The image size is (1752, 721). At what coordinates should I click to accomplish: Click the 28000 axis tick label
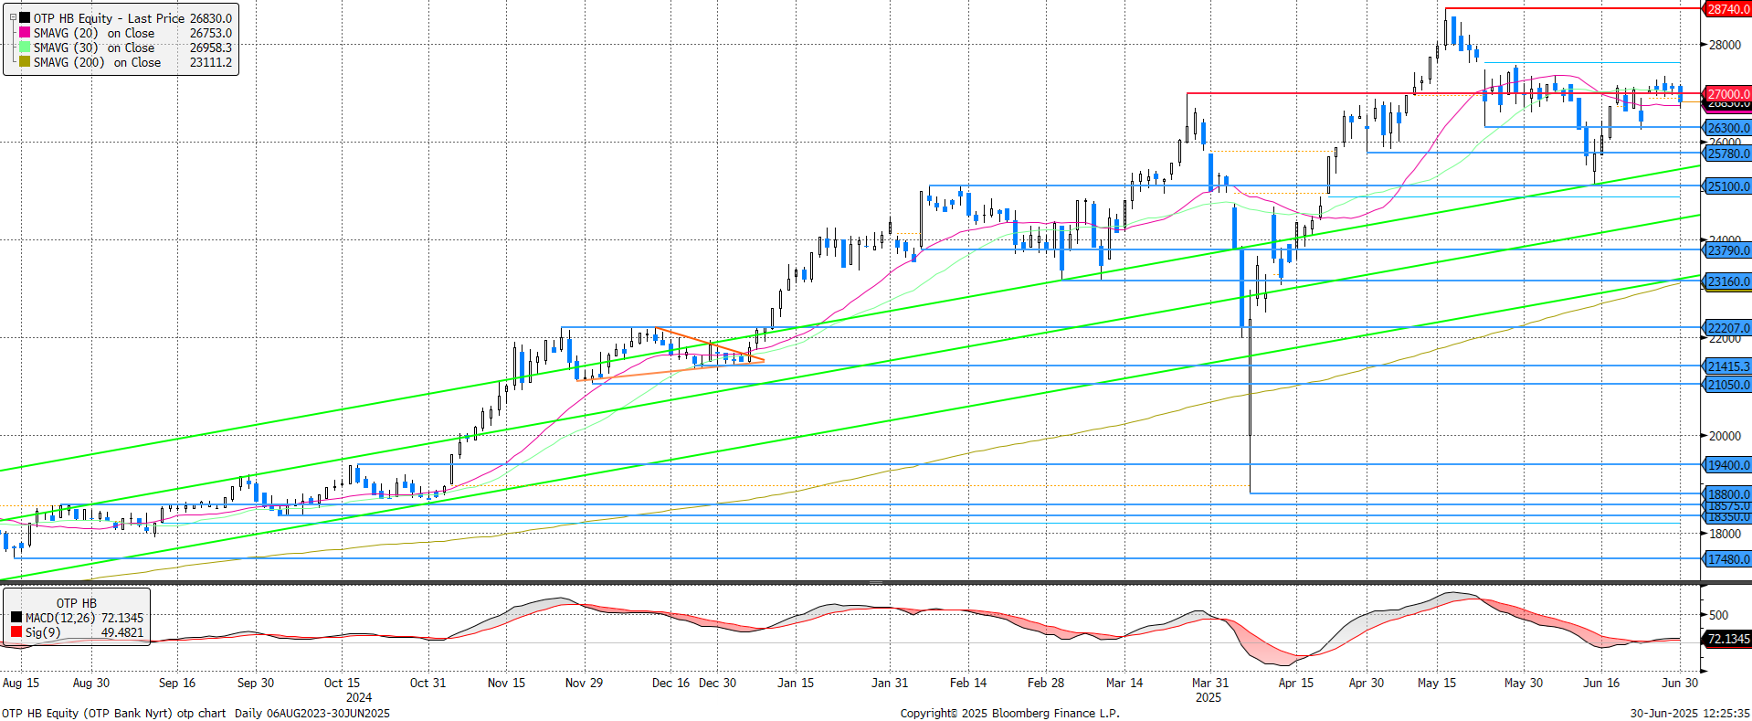pyautogui.click(x=1725, y=45)
